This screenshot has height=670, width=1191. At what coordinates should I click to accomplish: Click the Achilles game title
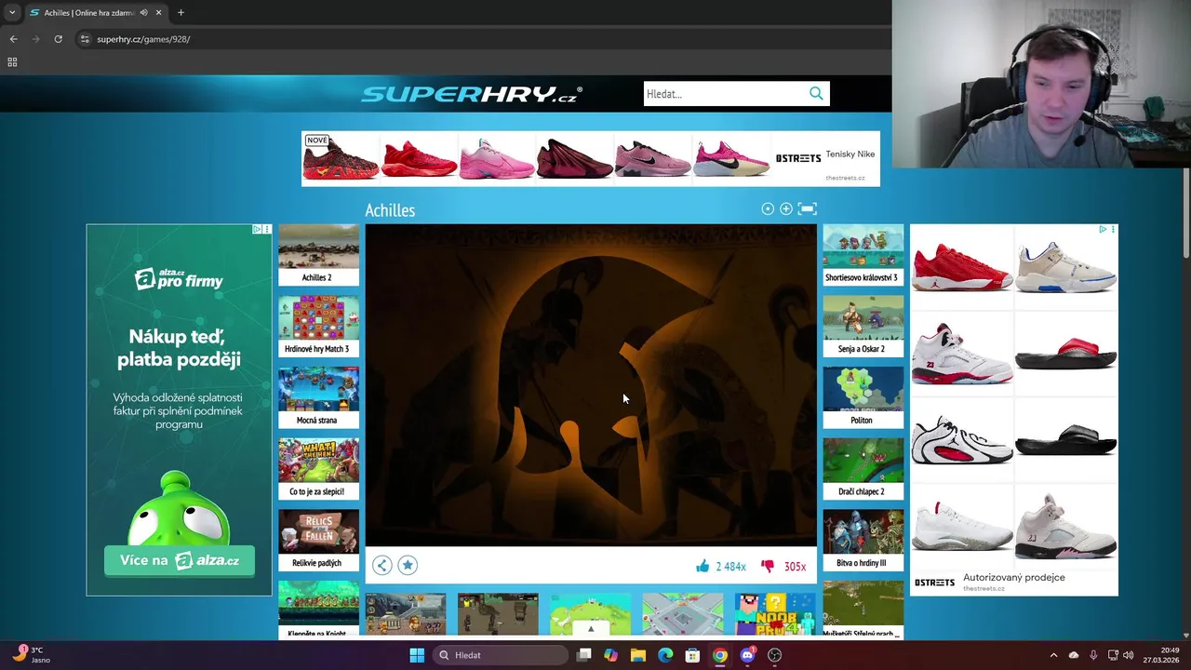click(390, 210)
